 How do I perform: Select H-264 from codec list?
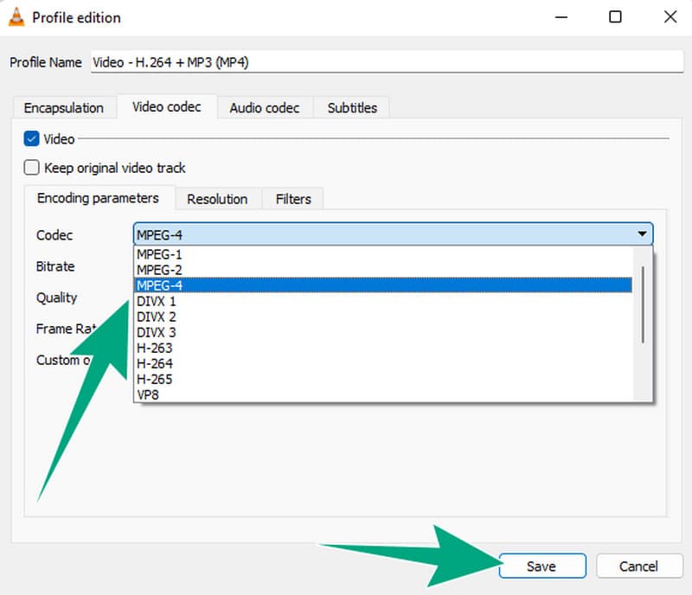click(x=155, y=363)
